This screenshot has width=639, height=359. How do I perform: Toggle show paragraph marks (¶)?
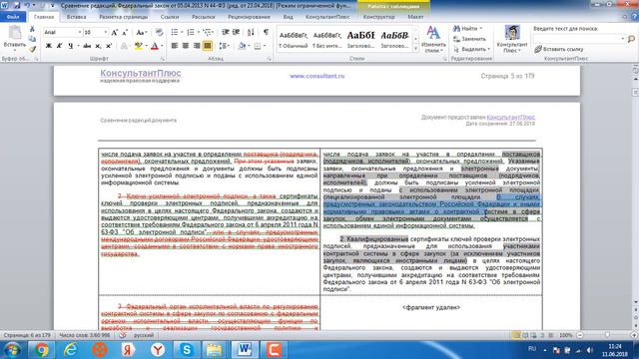pyautogui.click(x=266, y=32)
